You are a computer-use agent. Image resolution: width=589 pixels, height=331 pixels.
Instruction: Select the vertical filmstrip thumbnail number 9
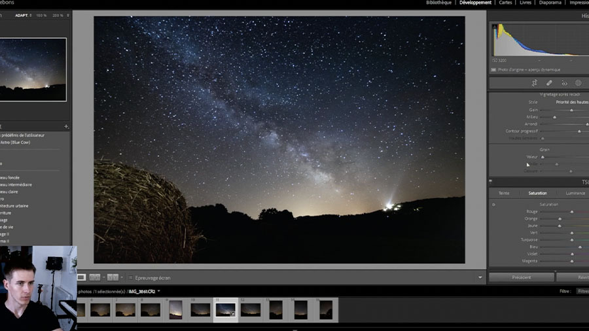coord(176,310)
